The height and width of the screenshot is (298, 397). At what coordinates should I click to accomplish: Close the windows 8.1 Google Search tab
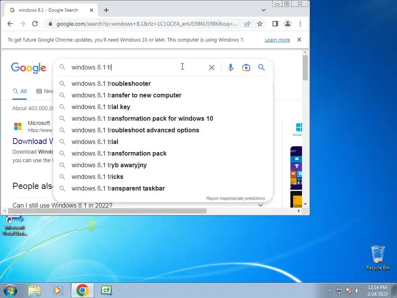click(x=91, y=10)
